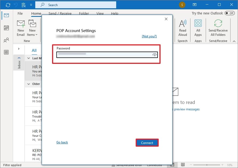Open the account avatar with letter S

[x=182, y=5]
